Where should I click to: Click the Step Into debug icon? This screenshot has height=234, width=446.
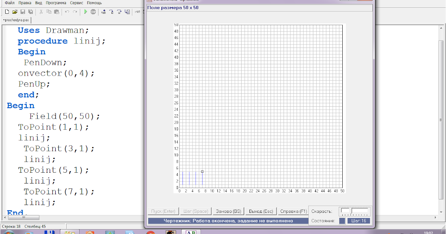(x=111, y=12)
